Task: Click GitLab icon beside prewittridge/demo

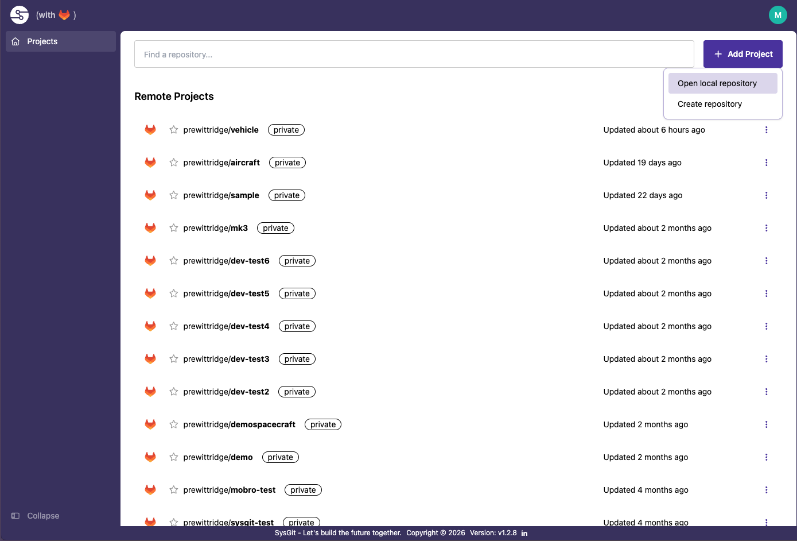Action: (x=150, y=457)
